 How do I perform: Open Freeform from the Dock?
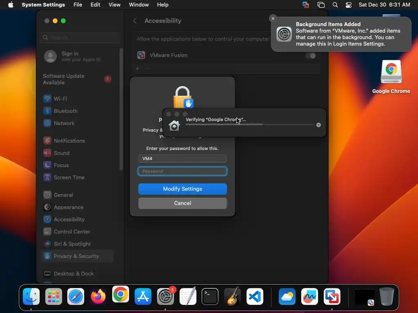(x=309, y=296)
